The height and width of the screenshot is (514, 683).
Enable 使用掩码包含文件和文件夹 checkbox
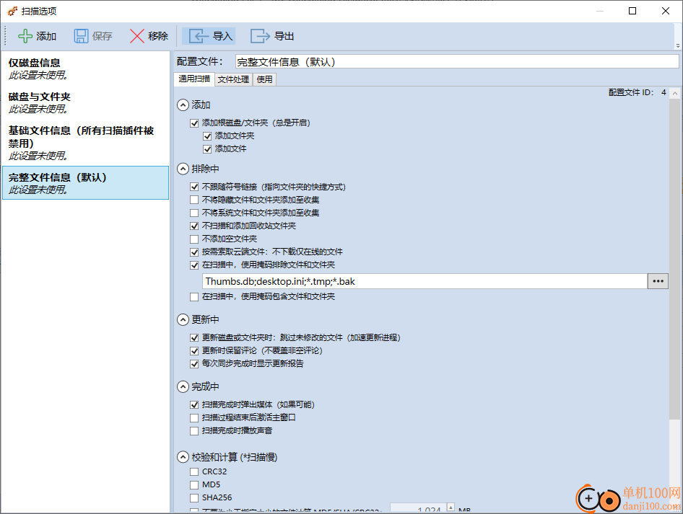(x=194, y=297)
